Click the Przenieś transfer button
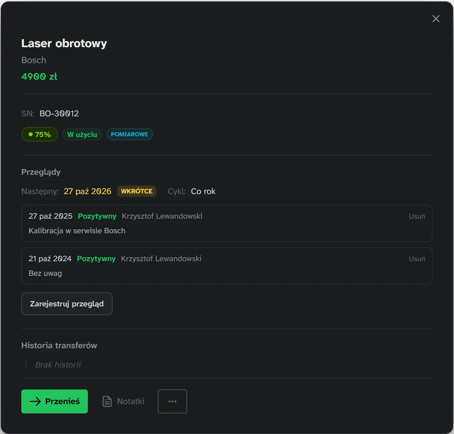Screen dimensions: 454x434 [55, 401]
